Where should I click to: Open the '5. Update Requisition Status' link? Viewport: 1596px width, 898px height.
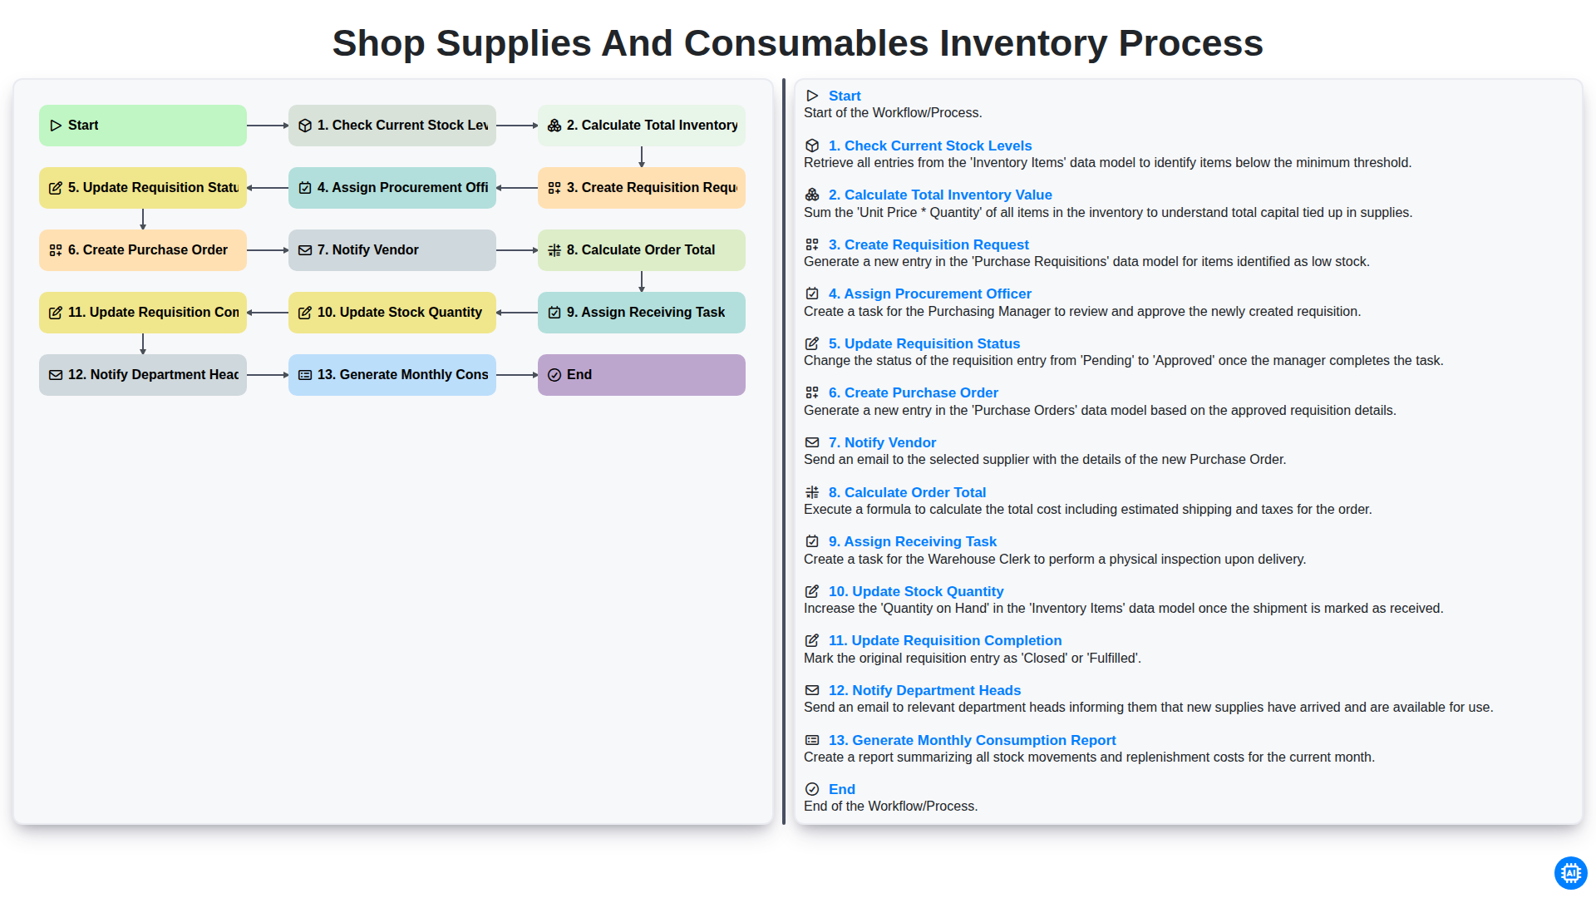point(924,343)
